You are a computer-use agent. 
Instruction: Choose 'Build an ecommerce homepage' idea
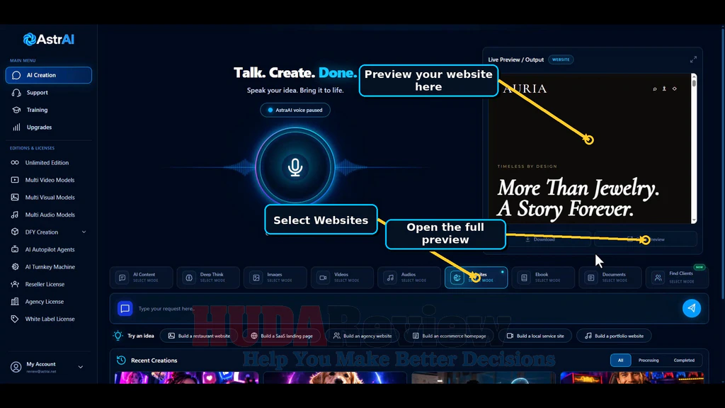[449, 336]
